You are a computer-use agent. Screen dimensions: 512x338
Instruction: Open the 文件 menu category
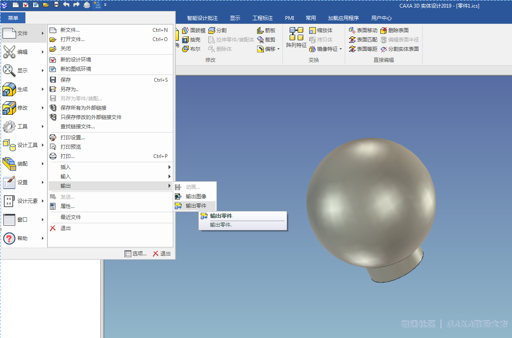[x=24, y=33]
